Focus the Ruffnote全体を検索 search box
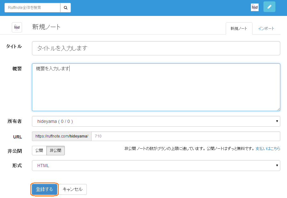 click(x=32, y=8)
